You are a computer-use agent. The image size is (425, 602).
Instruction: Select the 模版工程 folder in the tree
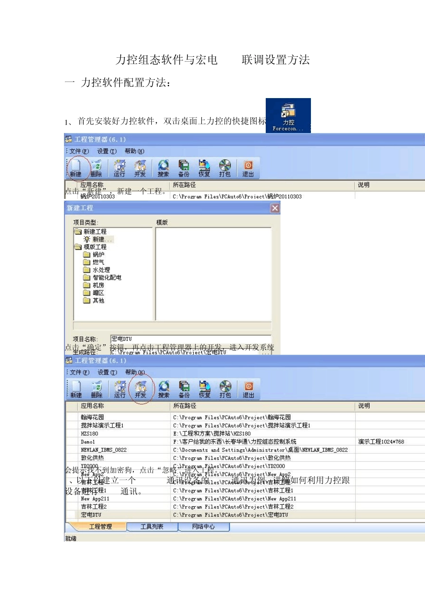[x=91, y=247]
